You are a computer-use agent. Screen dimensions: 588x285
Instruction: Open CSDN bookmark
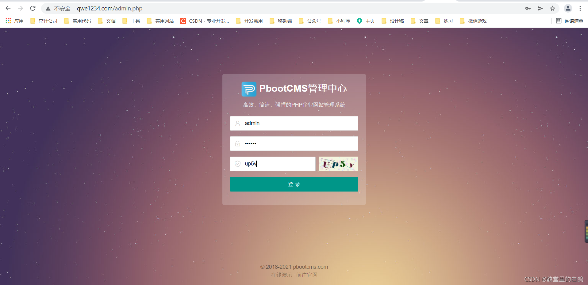(205, 21)
